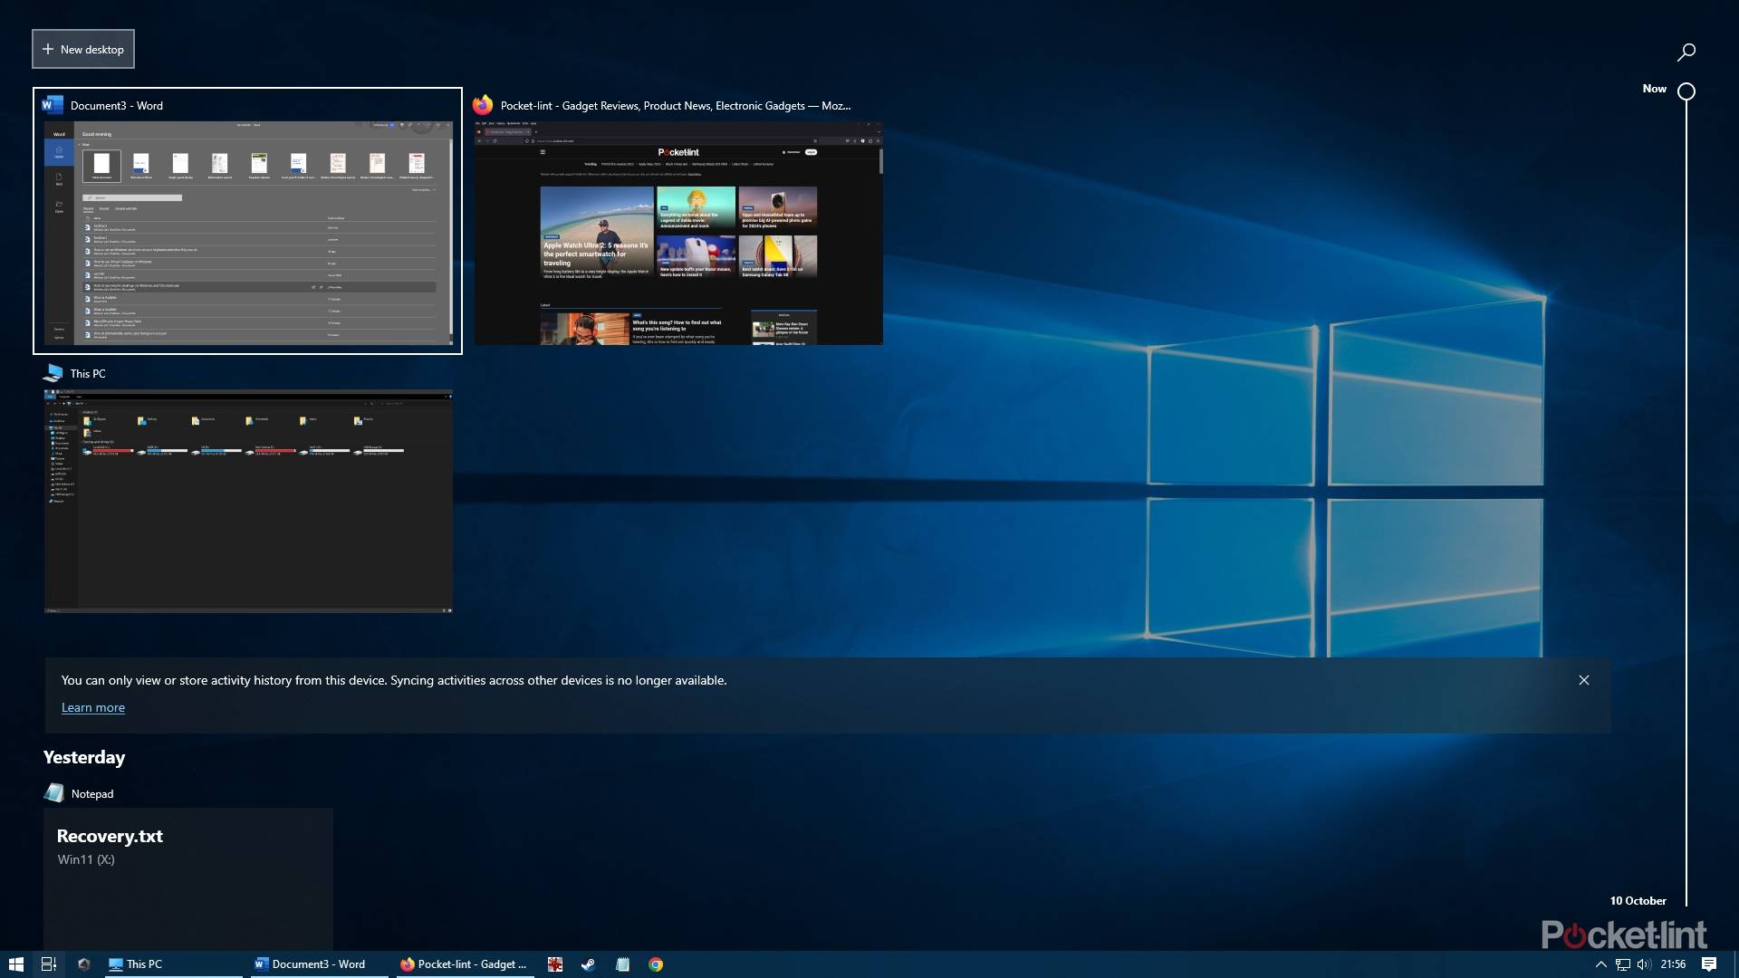Open the grey hexagon app in taskbar

tap(84, 964)
